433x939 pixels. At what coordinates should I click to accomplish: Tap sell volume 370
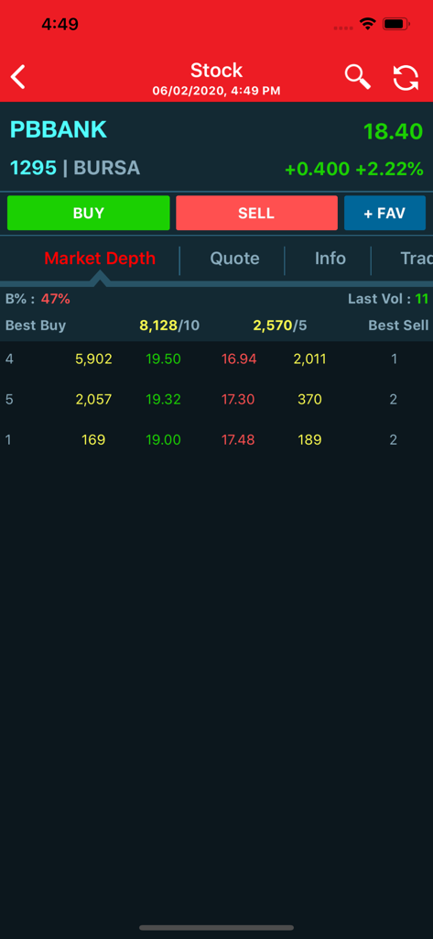click(309, 400)
